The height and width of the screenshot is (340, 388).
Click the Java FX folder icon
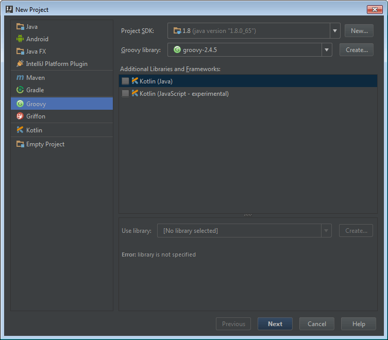[x=20, y=51]
